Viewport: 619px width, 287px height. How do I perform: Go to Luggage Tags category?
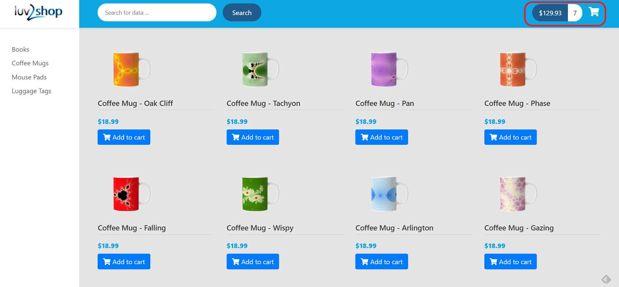[31, 91]
